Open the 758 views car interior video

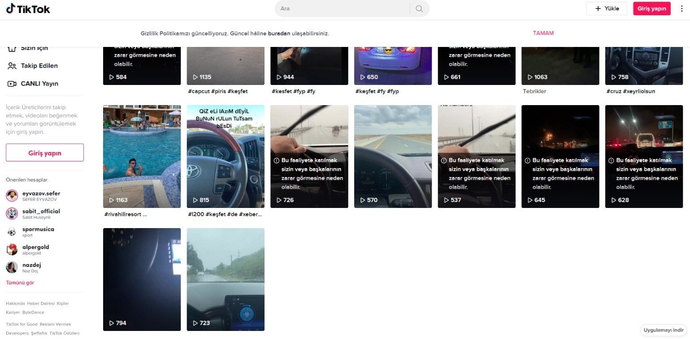644,65
